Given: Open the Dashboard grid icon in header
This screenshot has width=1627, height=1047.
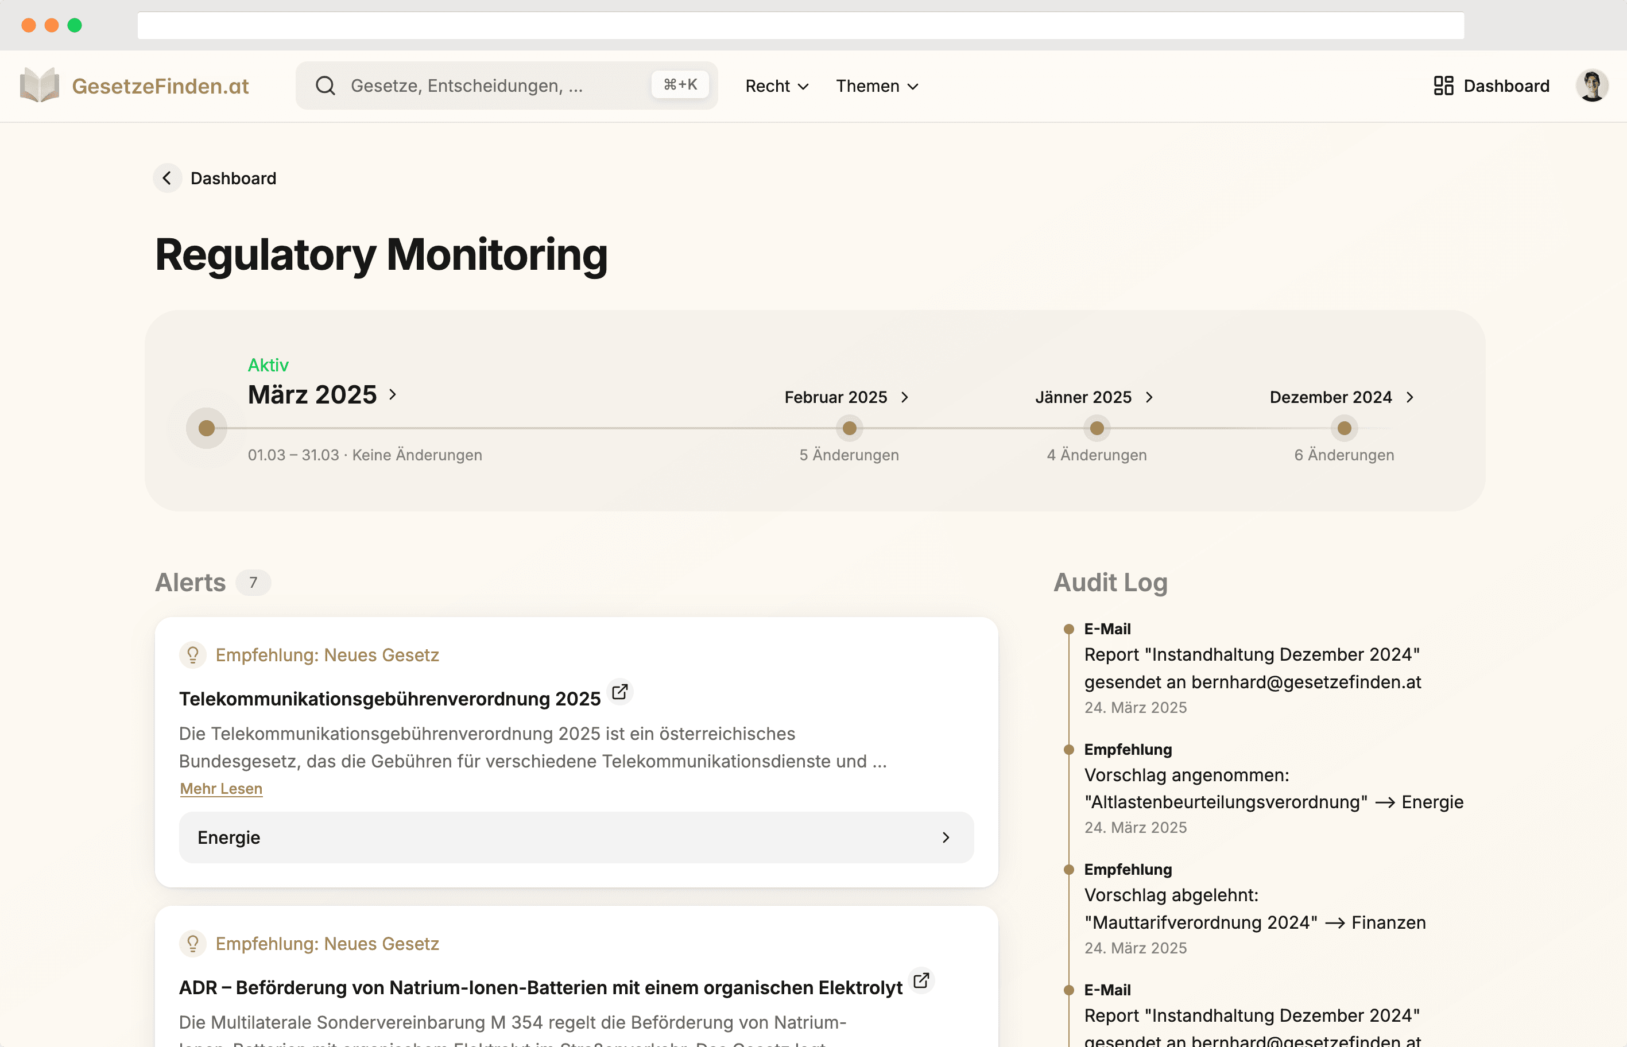Looking at the screenshot, I should [x=1443, y=86].
